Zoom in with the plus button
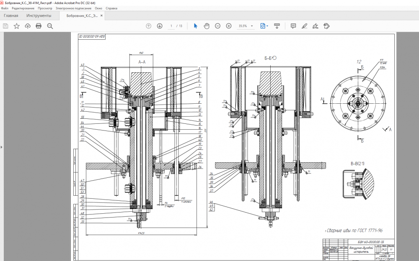The image size is (419, 261). 229,26
